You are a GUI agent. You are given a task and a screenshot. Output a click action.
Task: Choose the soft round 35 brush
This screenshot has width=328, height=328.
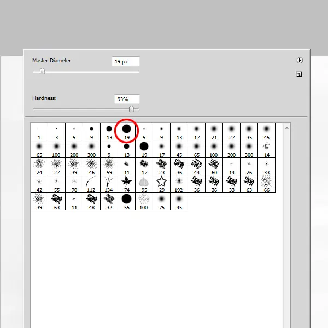(x=249, y=132)
